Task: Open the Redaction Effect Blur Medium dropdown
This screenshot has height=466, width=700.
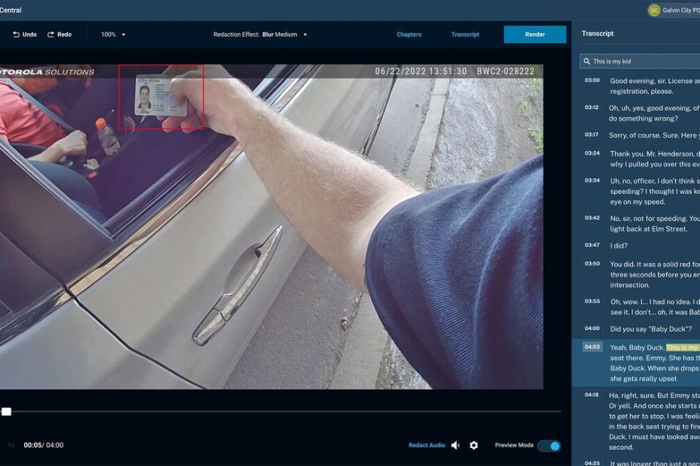Action: pyautogui.click(x=260, y=35)
